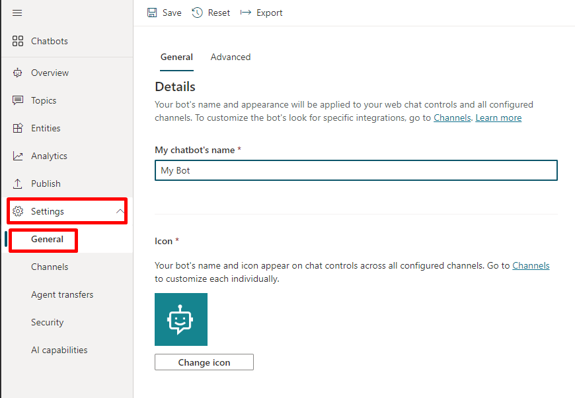Image resolution: width=575 pixels, height=398 pixels.
Task: Open Chatbots in the sidebar
Action: point(50,41)
